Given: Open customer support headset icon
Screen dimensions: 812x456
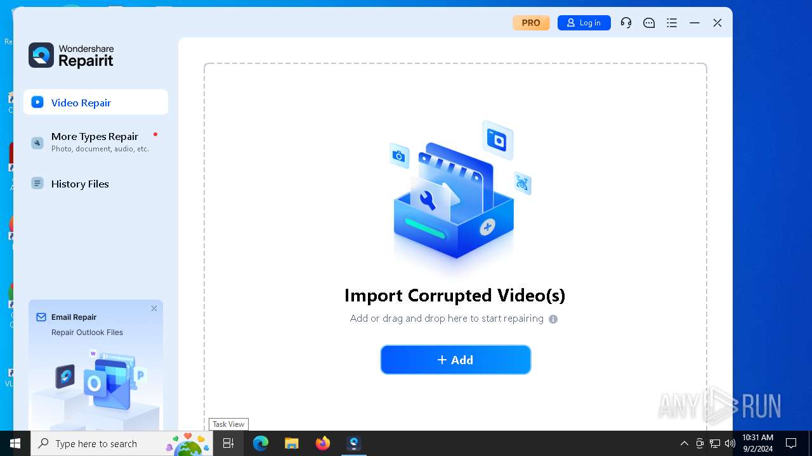Looking at the screenshot, I should 626,23.
